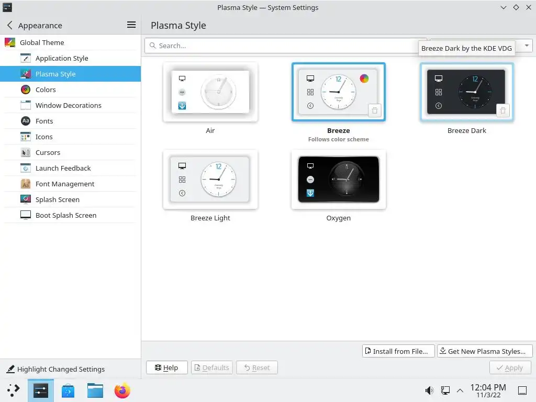The image size is (536, 402).
Task: Select the Plasma Style sidebar entry
Action: (x=71, y=74)
